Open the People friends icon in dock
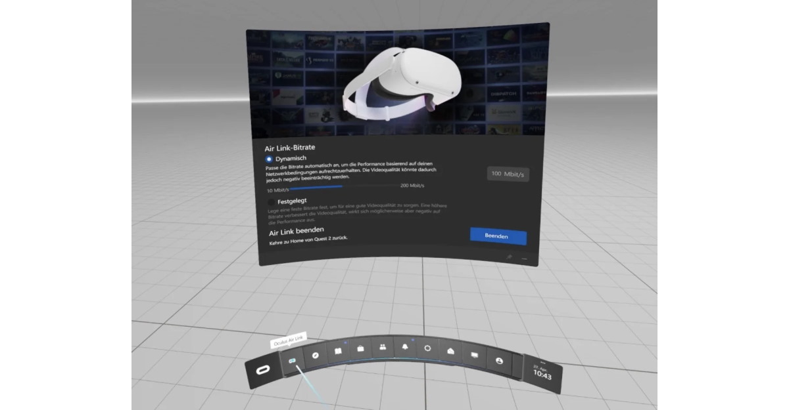This screenshot has height=410, width=789. [382, 347]
